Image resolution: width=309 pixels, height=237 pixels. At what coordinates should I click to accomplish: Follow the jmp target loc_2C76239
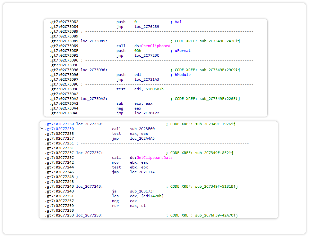point(147,27)
